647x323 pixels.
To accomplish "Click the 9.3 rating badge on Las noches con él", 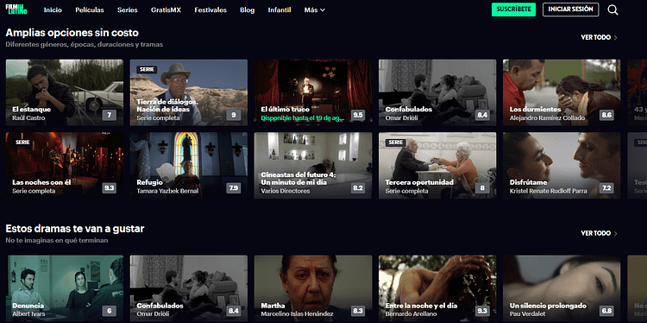I will pos(110,188).
